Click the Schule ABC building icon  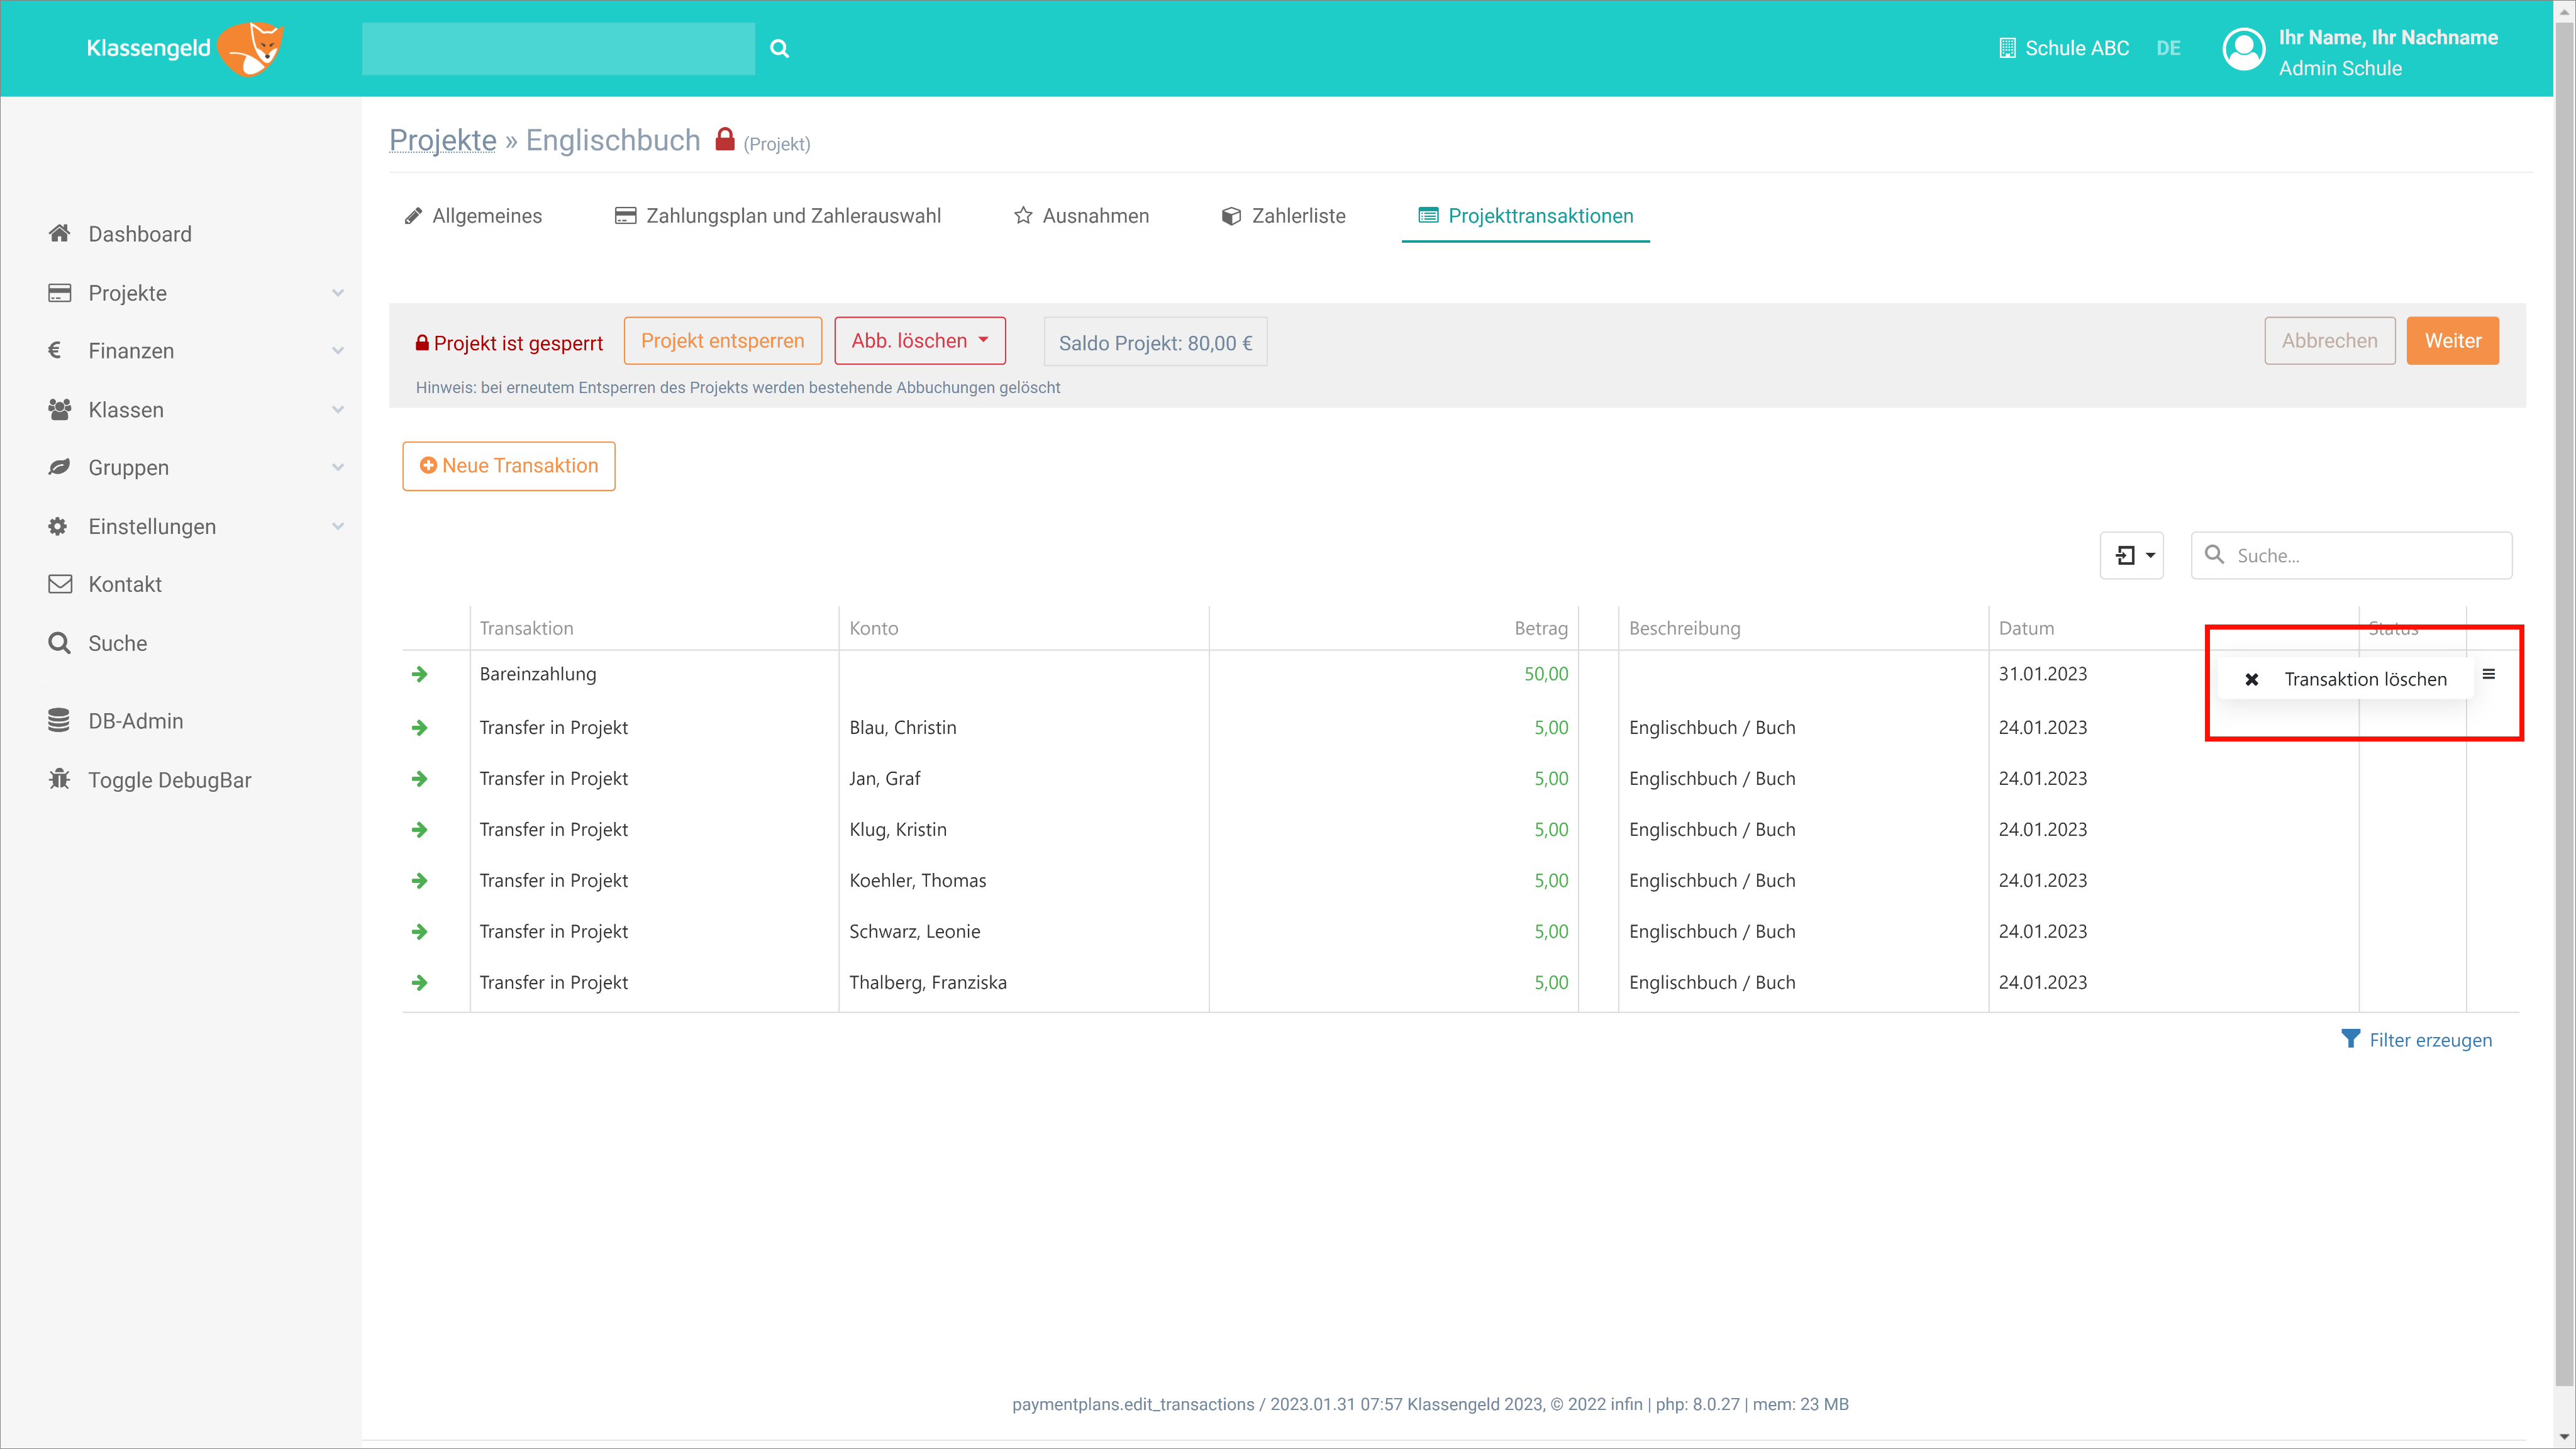[2006, 48]
